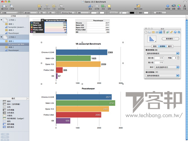Select the Sunspider Javascri… chart item
Image resolution: width=188 pixels, height=141 pixels.
click(x=15, y=27)
